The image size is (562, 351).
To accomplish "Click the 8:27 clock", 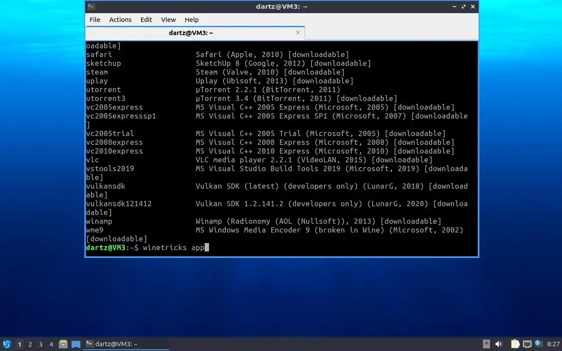I will (553, 344).
